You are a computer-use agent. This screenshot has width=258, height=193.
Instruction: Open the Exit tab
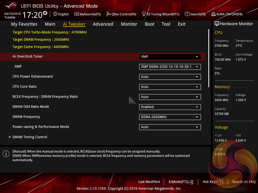182,24
